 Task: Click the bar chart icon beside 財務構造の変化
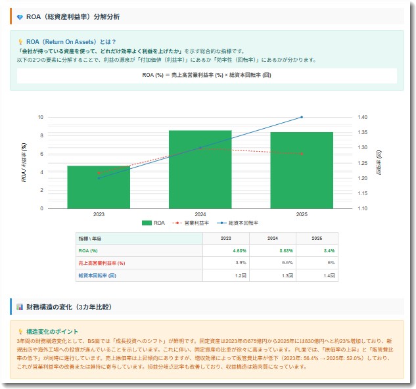(x=19, y=307)
